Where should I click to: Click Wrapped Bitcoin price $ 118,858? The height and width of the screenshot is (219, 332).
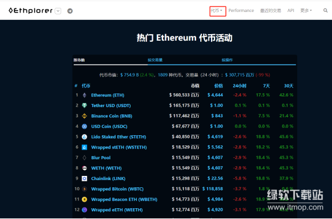[x=213, y=188]
